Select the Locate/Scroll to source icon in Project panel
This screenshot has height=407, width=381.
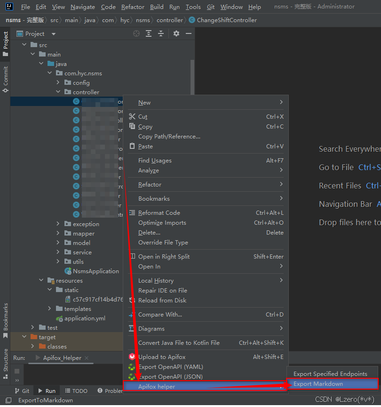tap(136, 33)
